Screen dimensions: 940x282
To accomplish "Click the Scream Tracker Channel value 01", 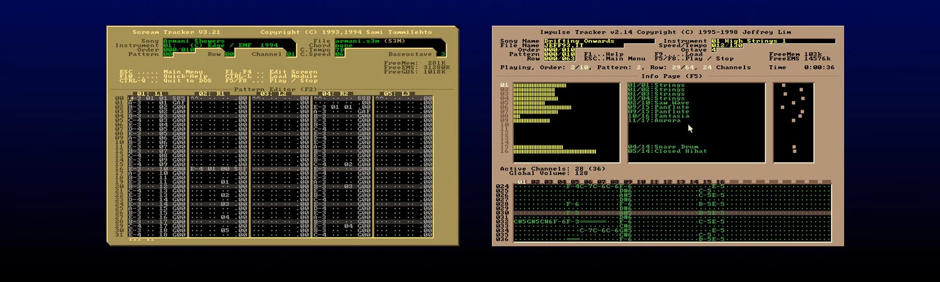I will coord(290,54).
